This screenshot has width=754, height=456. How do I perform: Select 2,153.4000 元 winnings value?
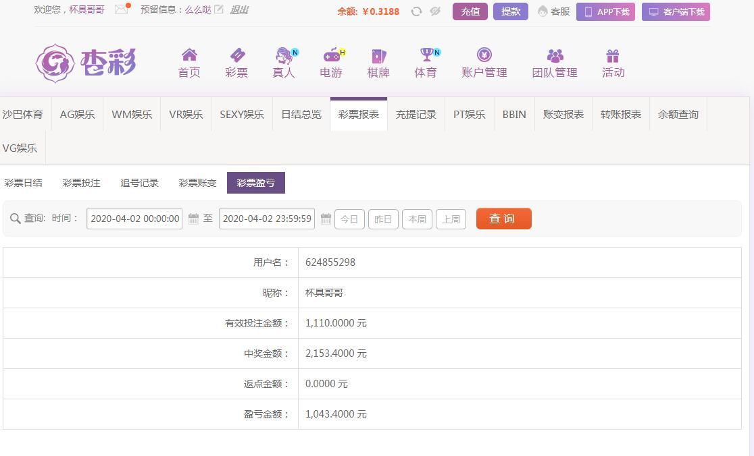click(x=336, y=353)
